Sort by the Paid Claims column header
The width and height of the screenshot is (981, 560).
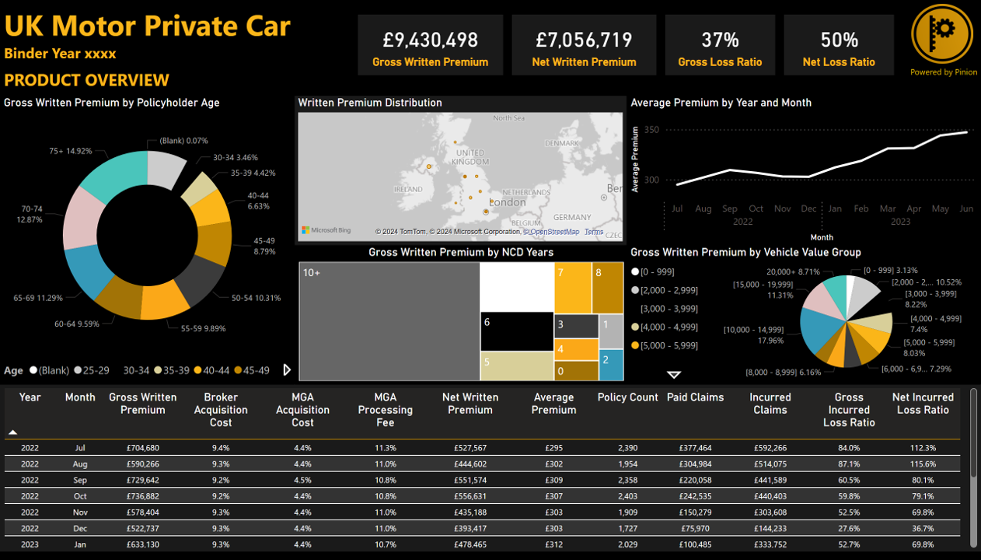pyautogui.click(x=695, y=397)
